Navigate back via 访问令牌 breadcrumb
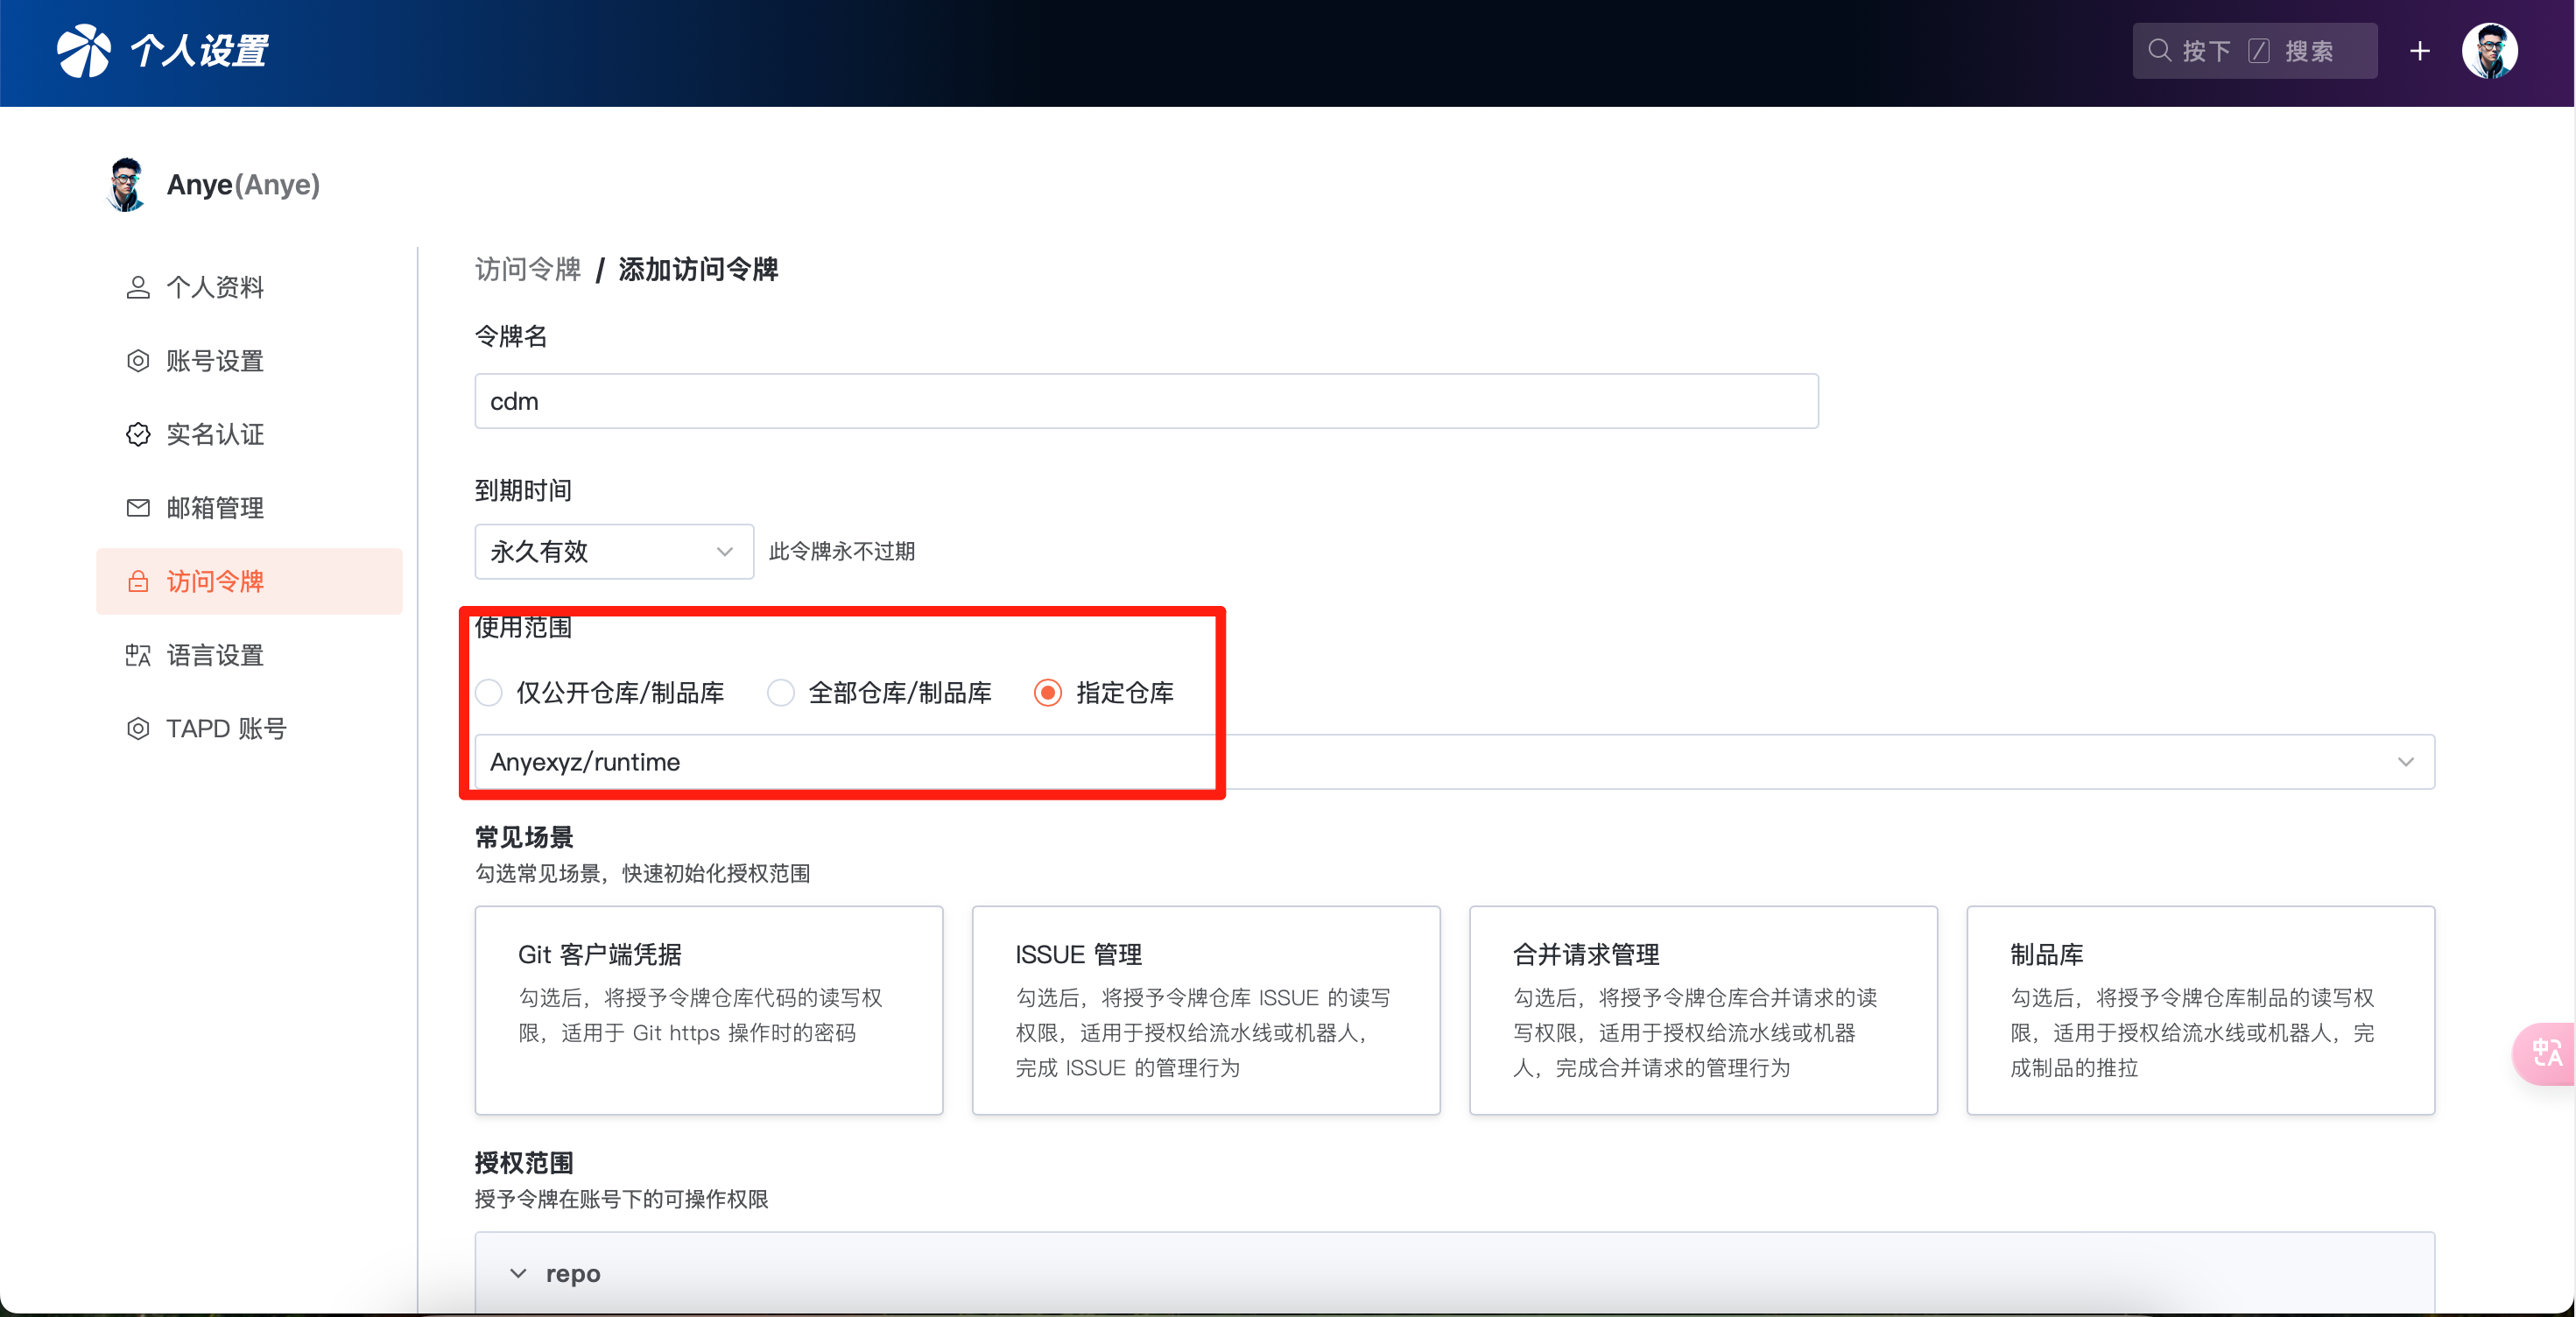The height and width of the screenshot is (1317, 2576). 527,269
